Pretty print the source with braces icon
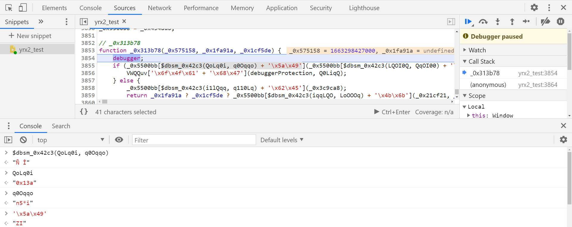Image resolution: width=572 pixels, height=227 pixels. (x=84, y=112)
